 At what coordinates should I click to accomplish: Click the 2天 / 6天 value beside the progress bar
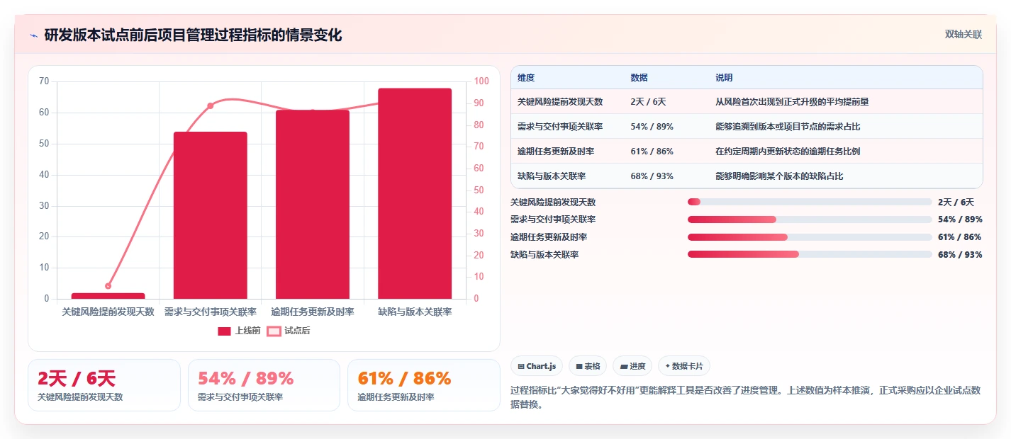point(956,202)
